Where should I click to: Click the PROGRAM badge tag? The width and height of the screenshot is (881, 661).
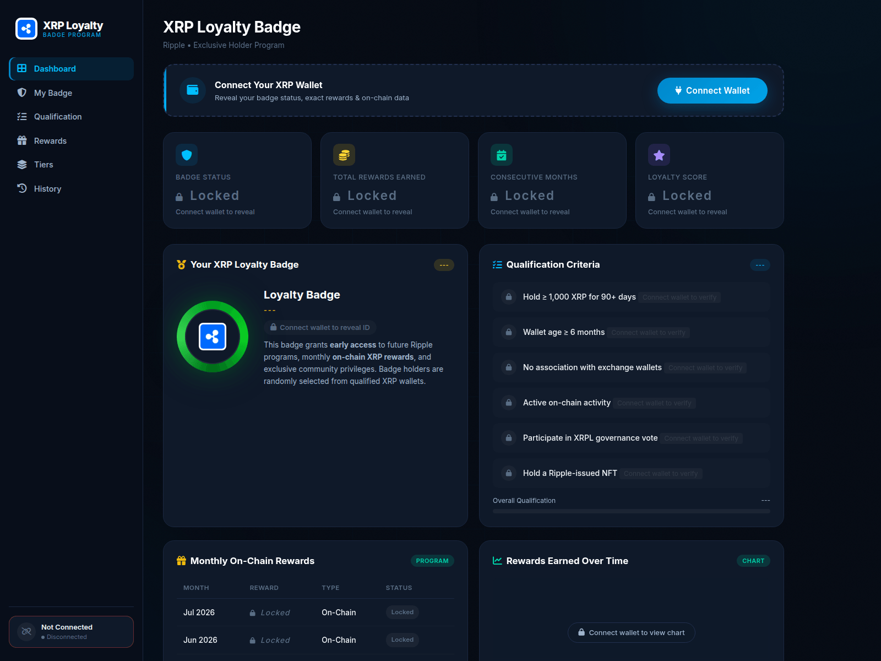(432, 561)
